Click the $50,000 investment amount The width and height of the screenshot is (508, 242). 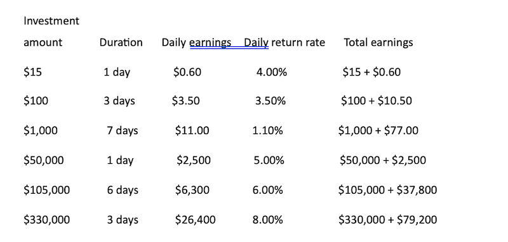click(44, 160)
